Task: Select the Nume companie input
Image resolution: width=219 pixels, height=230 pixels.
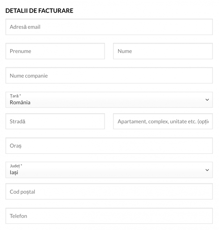Action: [x=109, y=76]
